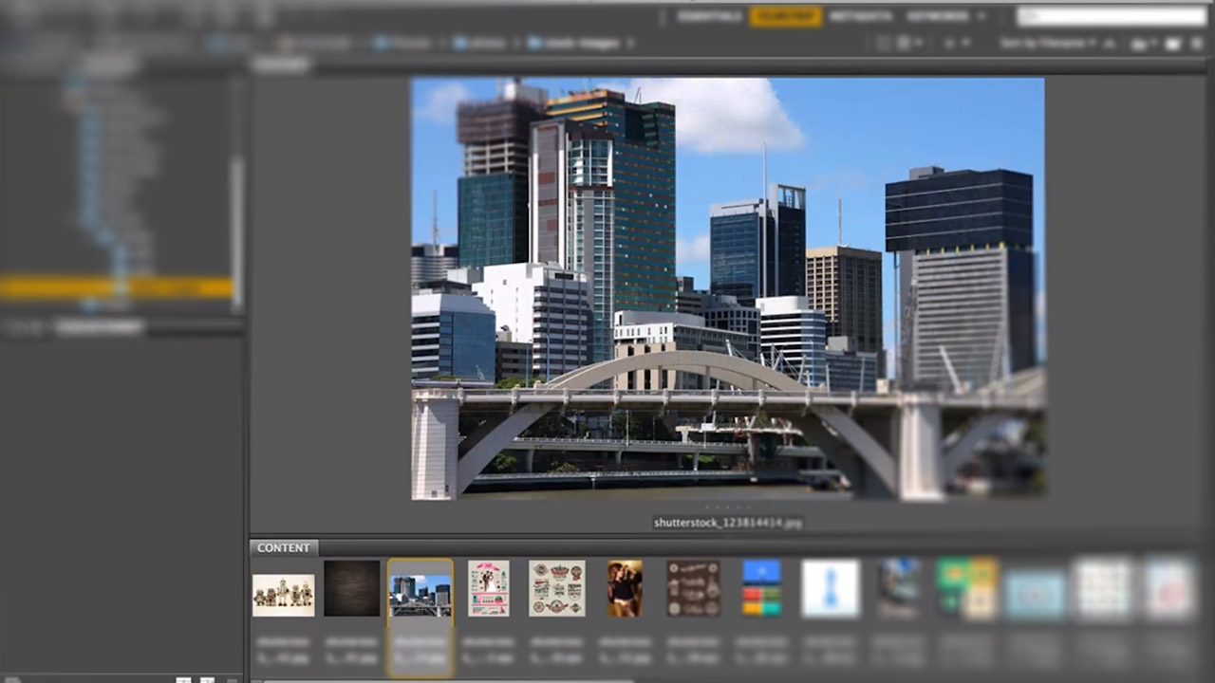Expand the workspace switcher dropdown arrow
The image size is (1215, 683).
(x=981, y=16)
